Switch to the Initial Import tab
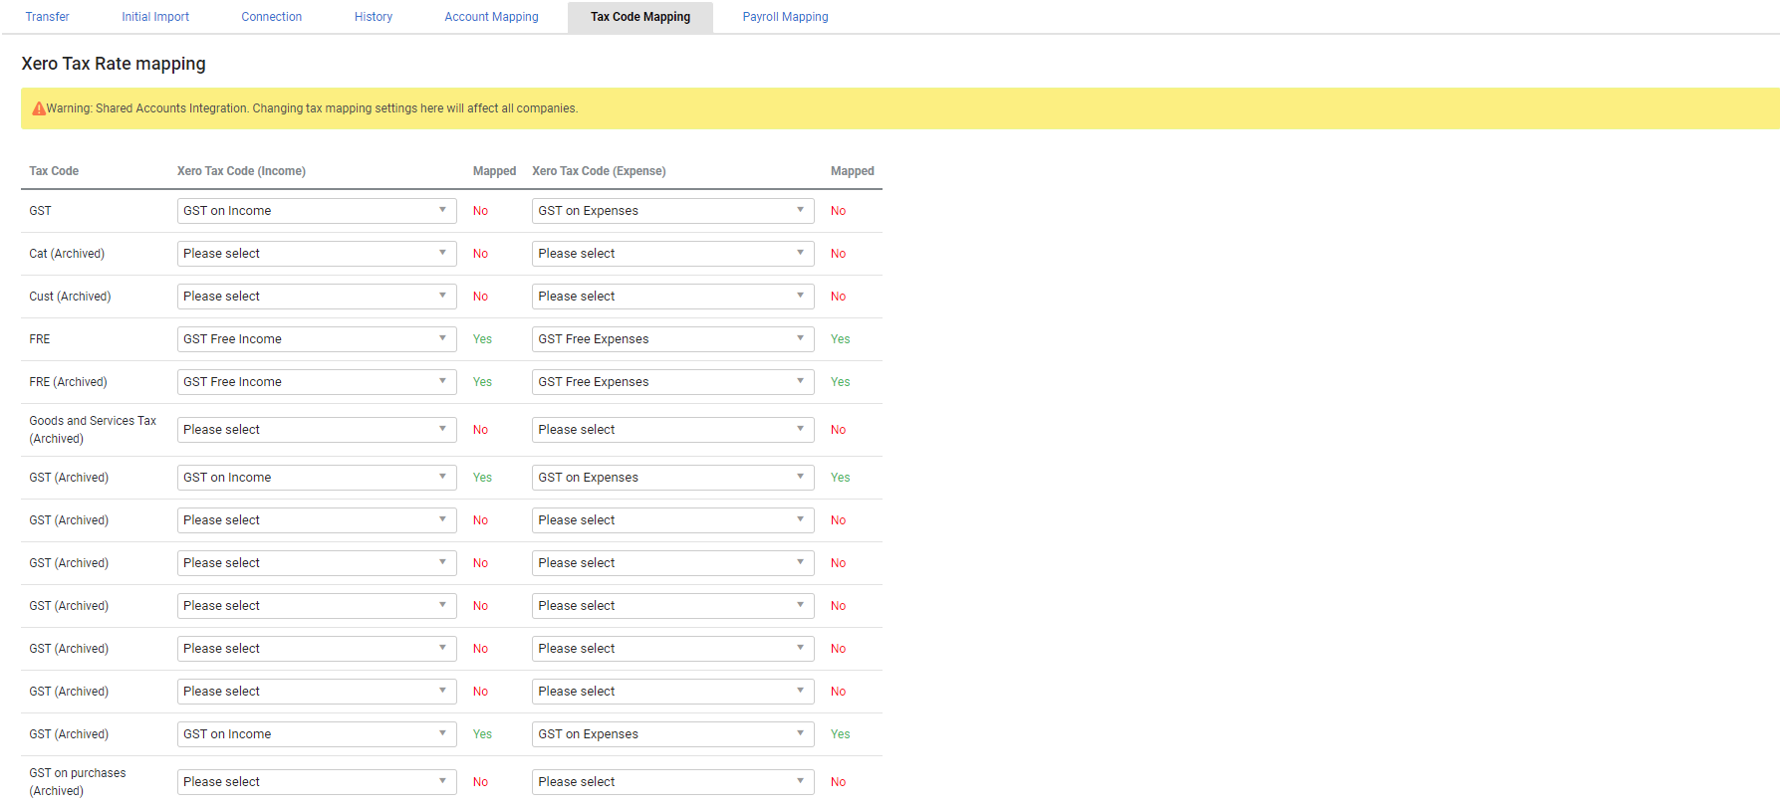The height and width of the screenshot is (808, 1780). tap(155, 17)
